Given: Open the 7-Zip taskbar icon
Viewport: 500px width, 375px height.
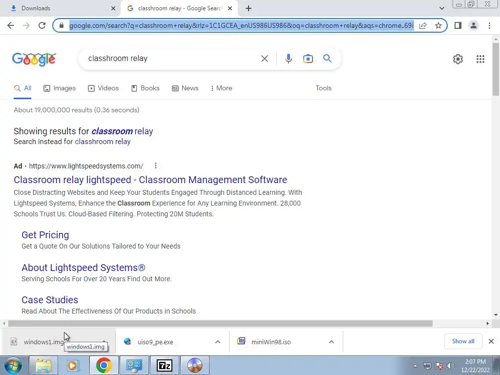Looking at the screenshot, I should tap(165, 365).
